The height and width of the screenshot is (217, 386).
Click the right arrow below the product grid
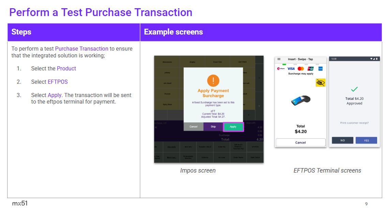(249, 115)
